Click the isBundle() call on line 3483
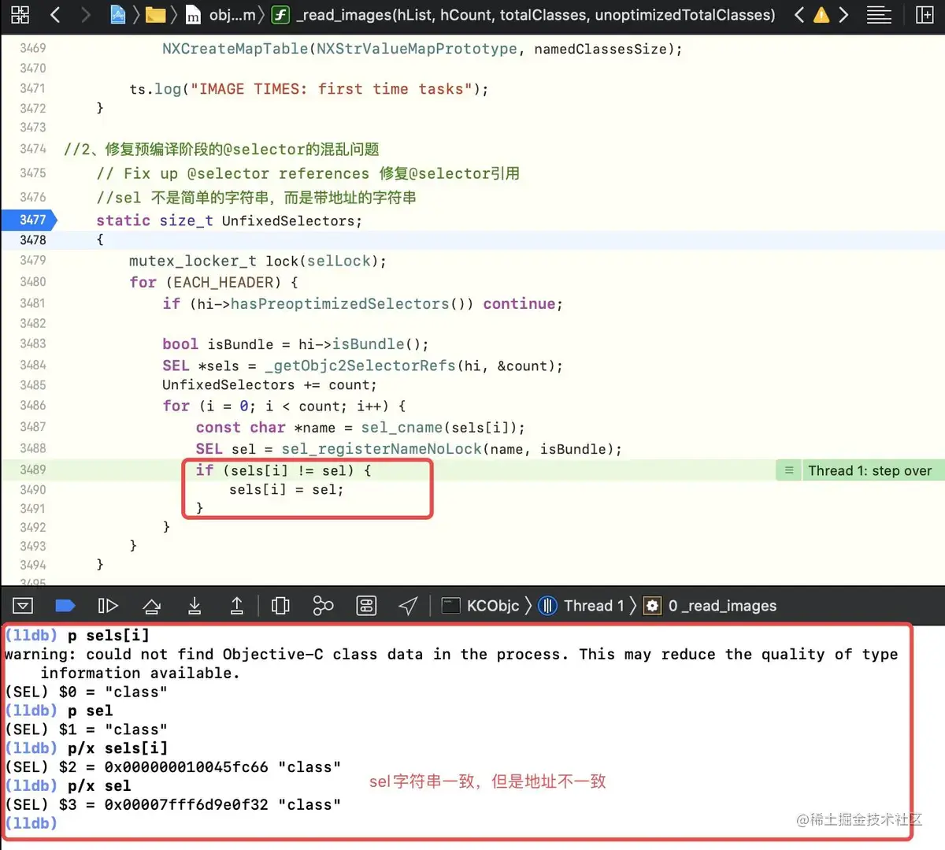The image size is (945, 850). pyautogui.click(x=380, y=344)
